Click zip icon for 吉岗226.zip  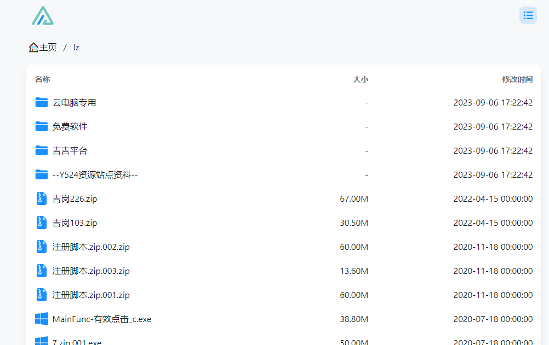pos(42,198)
